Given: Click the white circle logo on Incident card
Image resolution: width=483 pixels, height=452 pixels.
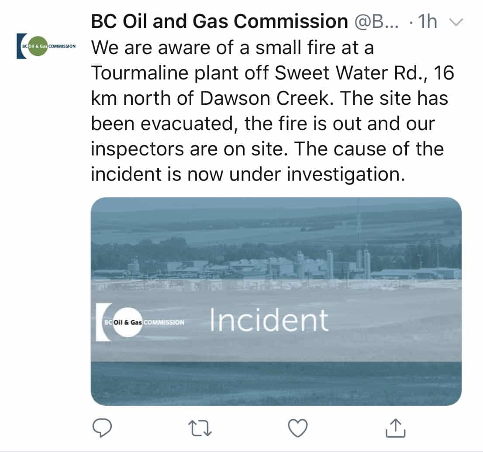Looking at the screenshot, I should [x=127, y=322].
